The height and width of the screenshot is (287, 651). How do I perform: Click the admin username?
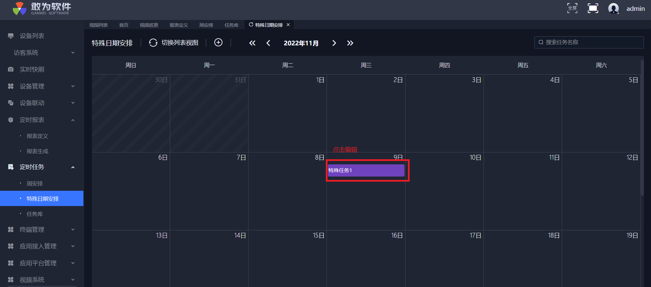[x=635, y=8]
